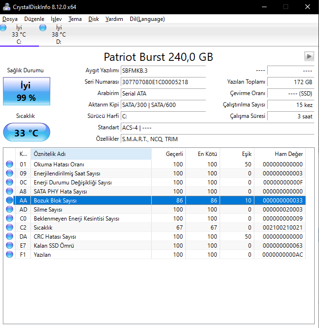Image resolution: width=319 pixels, height=328 pixels.
Task: Click status orb for Silme Sayısı row
Action: [10, 209]
